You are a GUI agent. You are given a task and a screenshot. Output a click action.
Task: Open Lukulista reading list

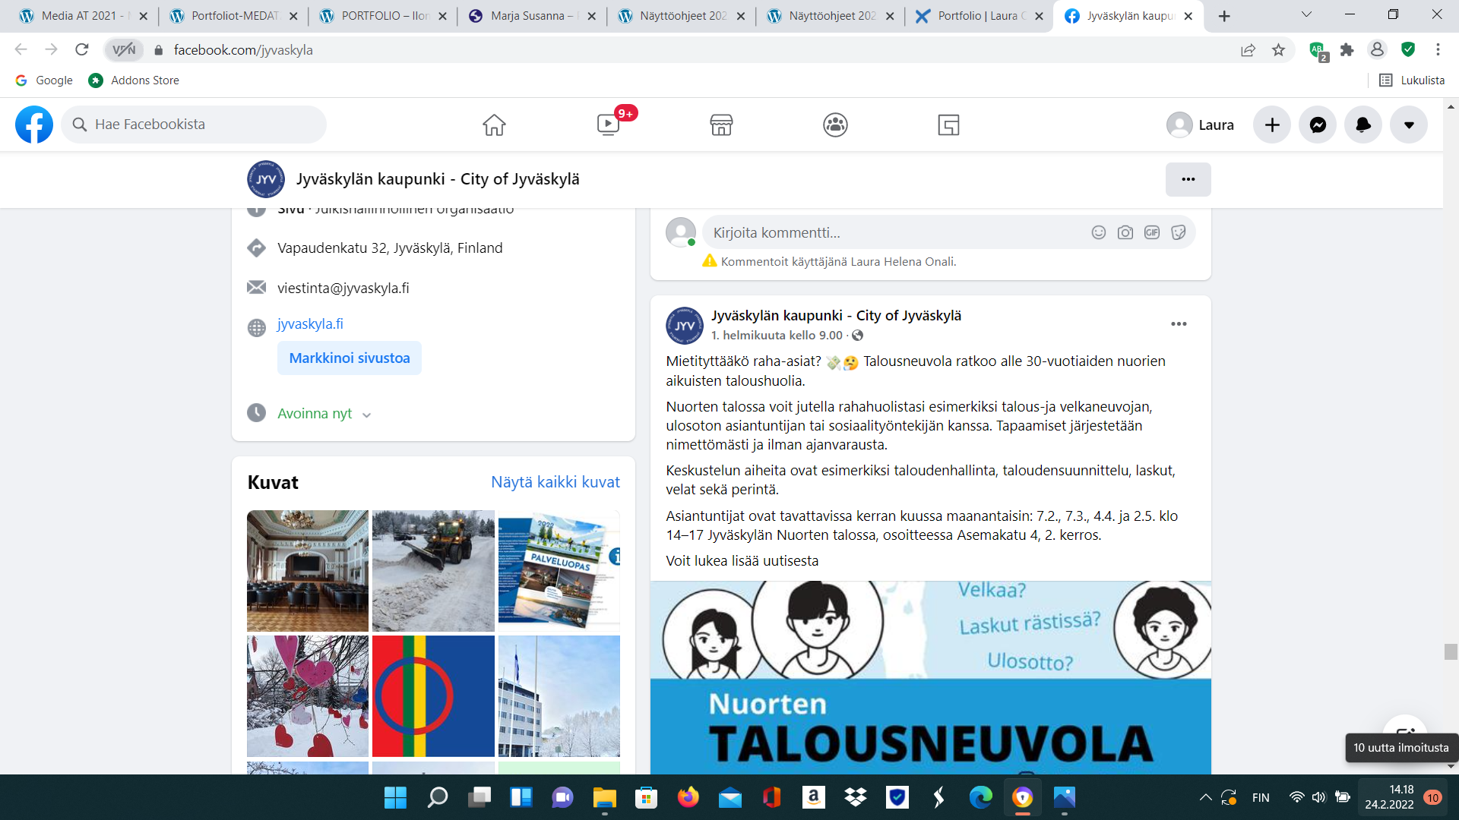click(x=1412, y=80)
